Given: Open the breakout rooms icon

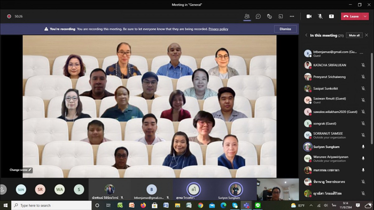Looking at the screenshot, I should tap(269, 16).
